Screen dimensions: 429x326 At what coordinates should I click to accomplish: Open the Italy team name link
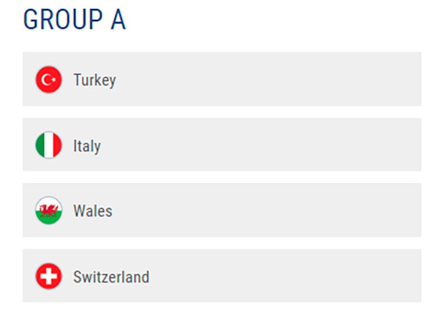(x=87, y=145)
